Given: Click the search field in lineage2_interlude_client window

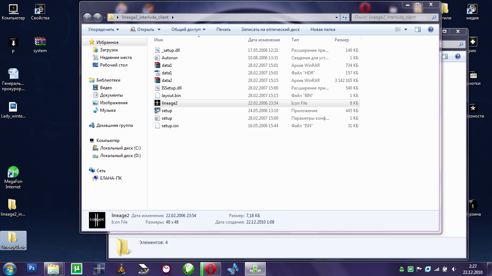Looking at the screenshot, I should pyautogui.click(x=395, y=17).
